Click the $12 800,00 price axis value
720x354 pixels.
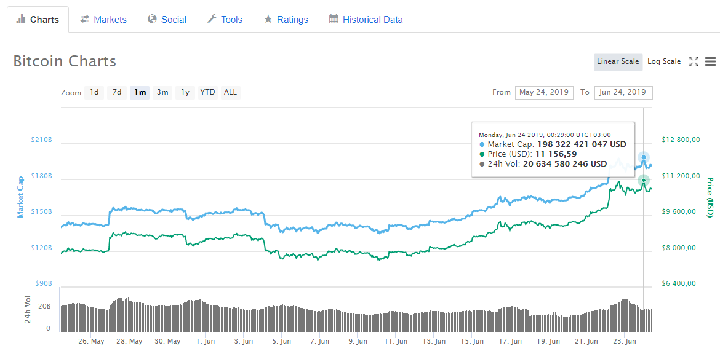pos(681,140)
